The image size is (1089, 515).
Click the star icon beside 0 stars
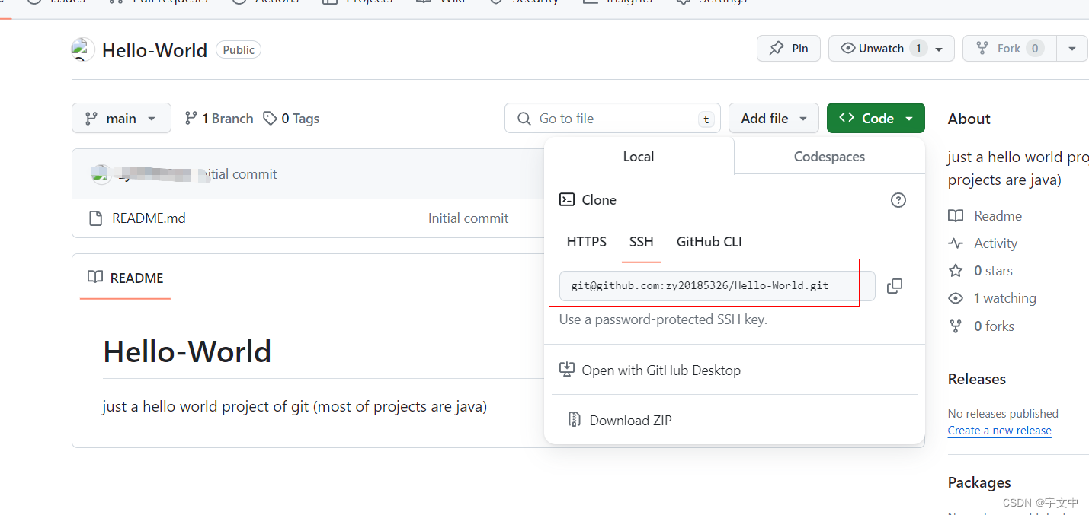pyautogui.click(x=956, y=271)
